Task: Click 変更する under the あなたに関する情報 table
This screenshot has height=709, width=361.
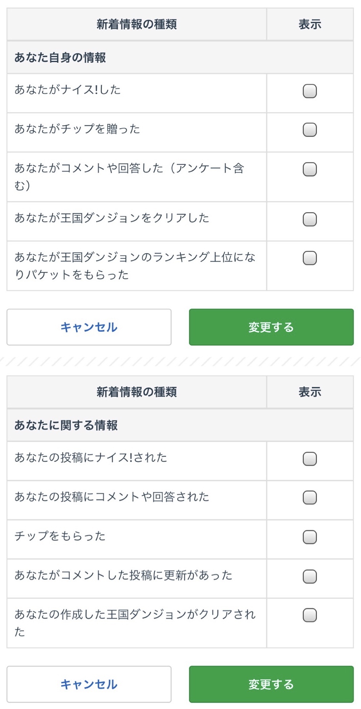Action: pos(271,684)
